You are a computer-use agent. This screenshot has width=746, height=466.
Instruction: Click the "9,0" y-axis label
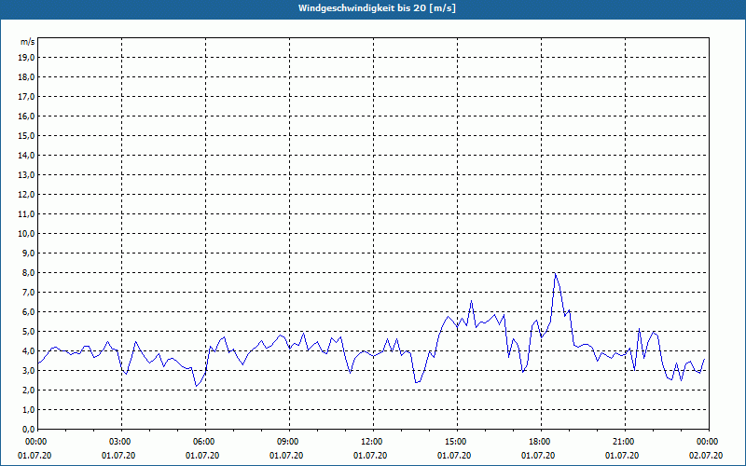coord(28,253)
